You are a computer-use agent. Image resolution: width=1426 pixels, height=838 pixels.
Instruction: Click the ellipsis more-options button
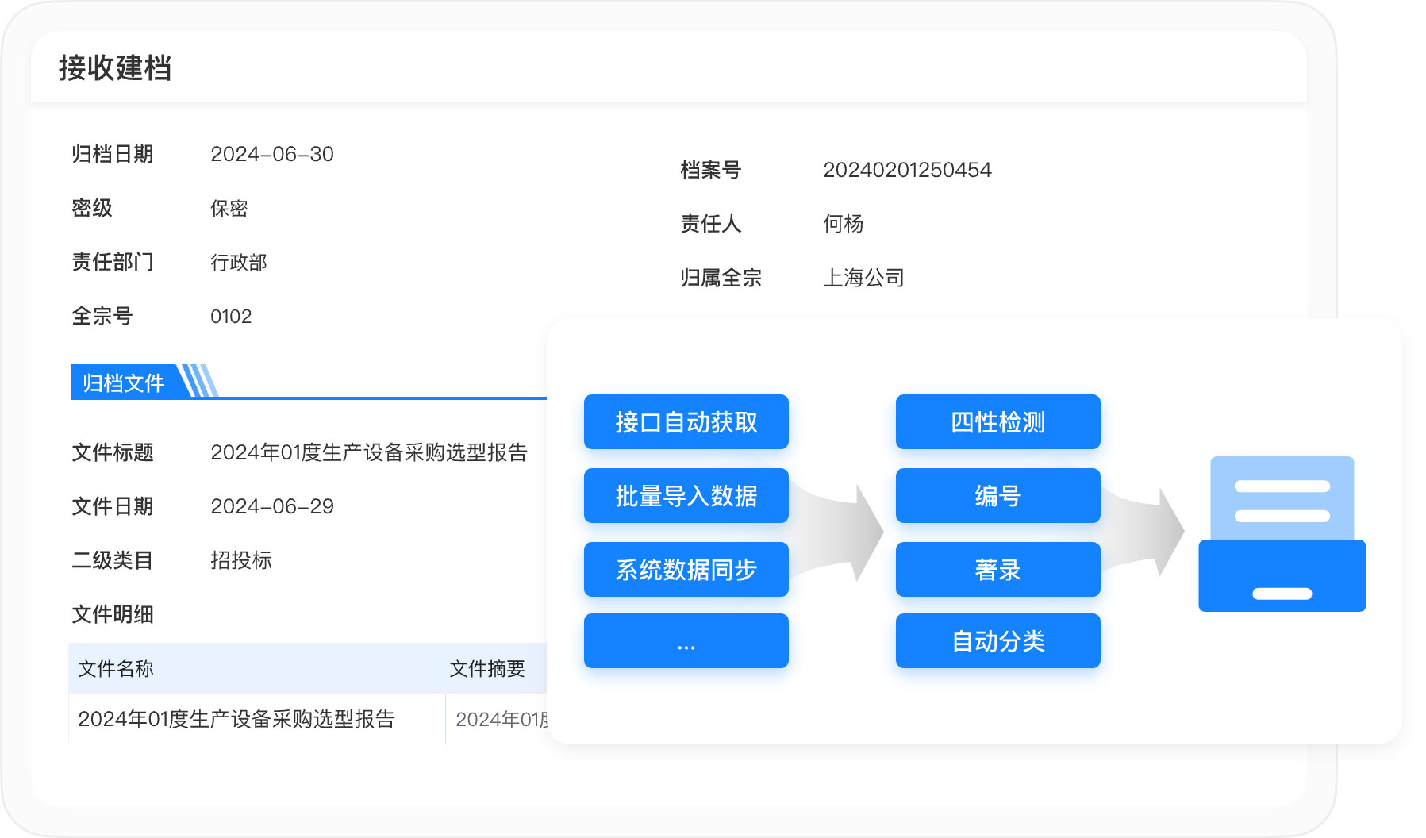(x=686, y=641)
